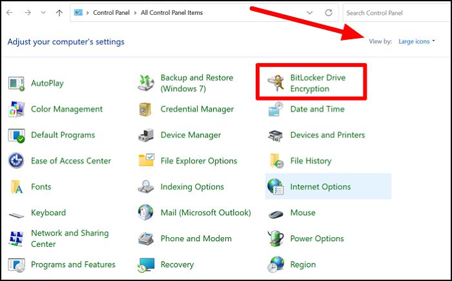Screen dimensions: 452x281
Task: Click the Devices and Printers icon
Action: [x=276, y=135]
